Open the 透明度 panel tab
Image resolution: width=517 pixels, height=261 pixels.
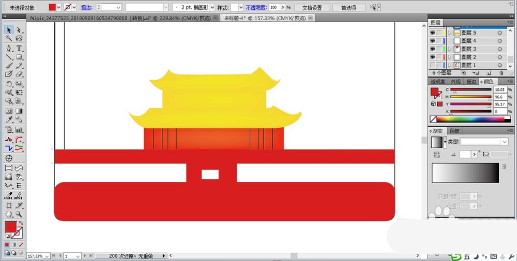[x=438, y=81]
